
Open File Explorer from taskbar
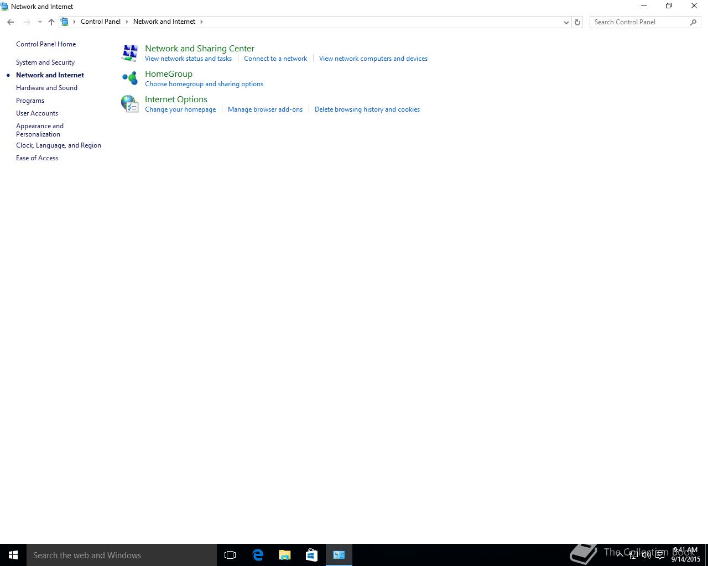[x=285, y=555]
